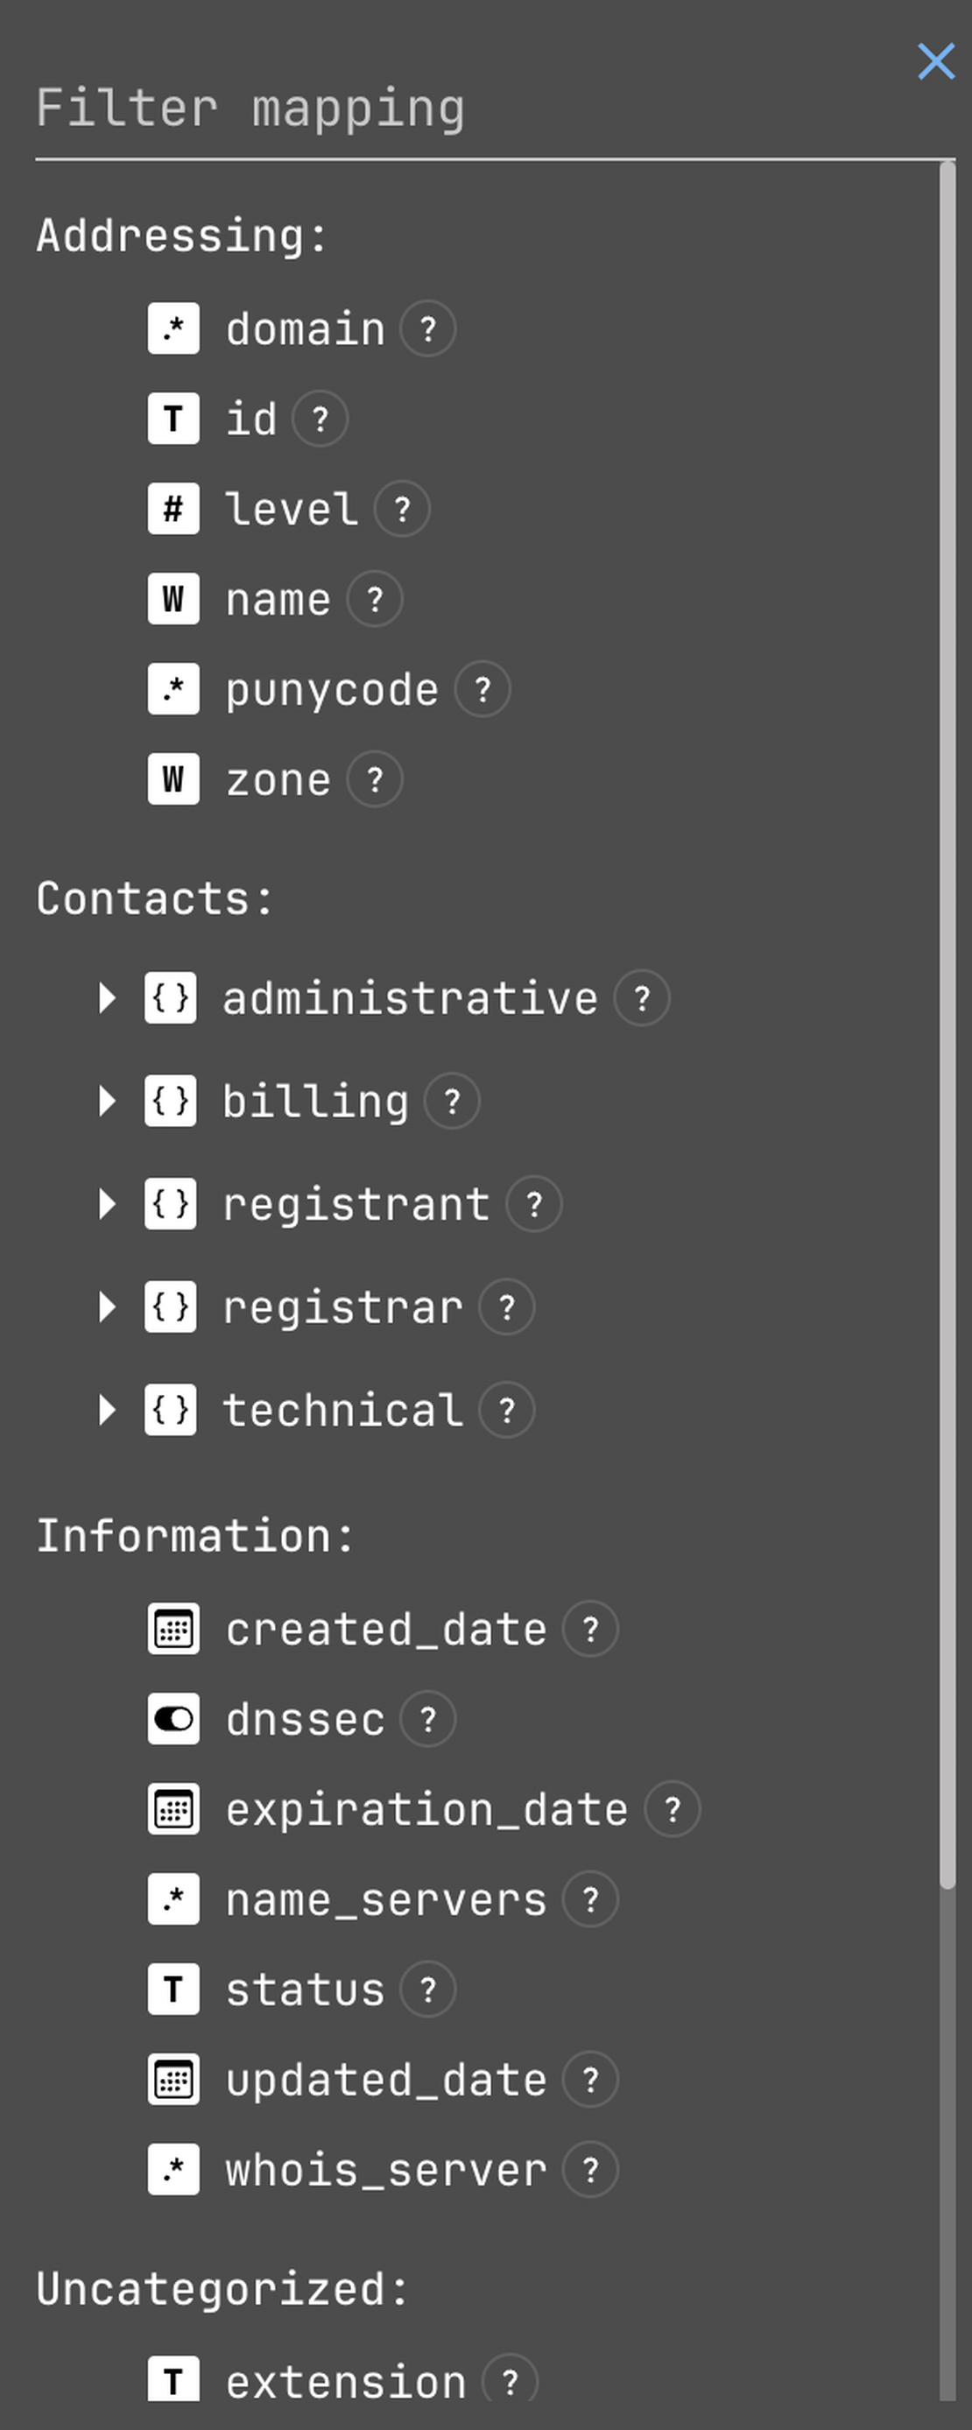The image size is (972, 2430).
Task: Click the text type icon beside status
Action: point(173,1990)
